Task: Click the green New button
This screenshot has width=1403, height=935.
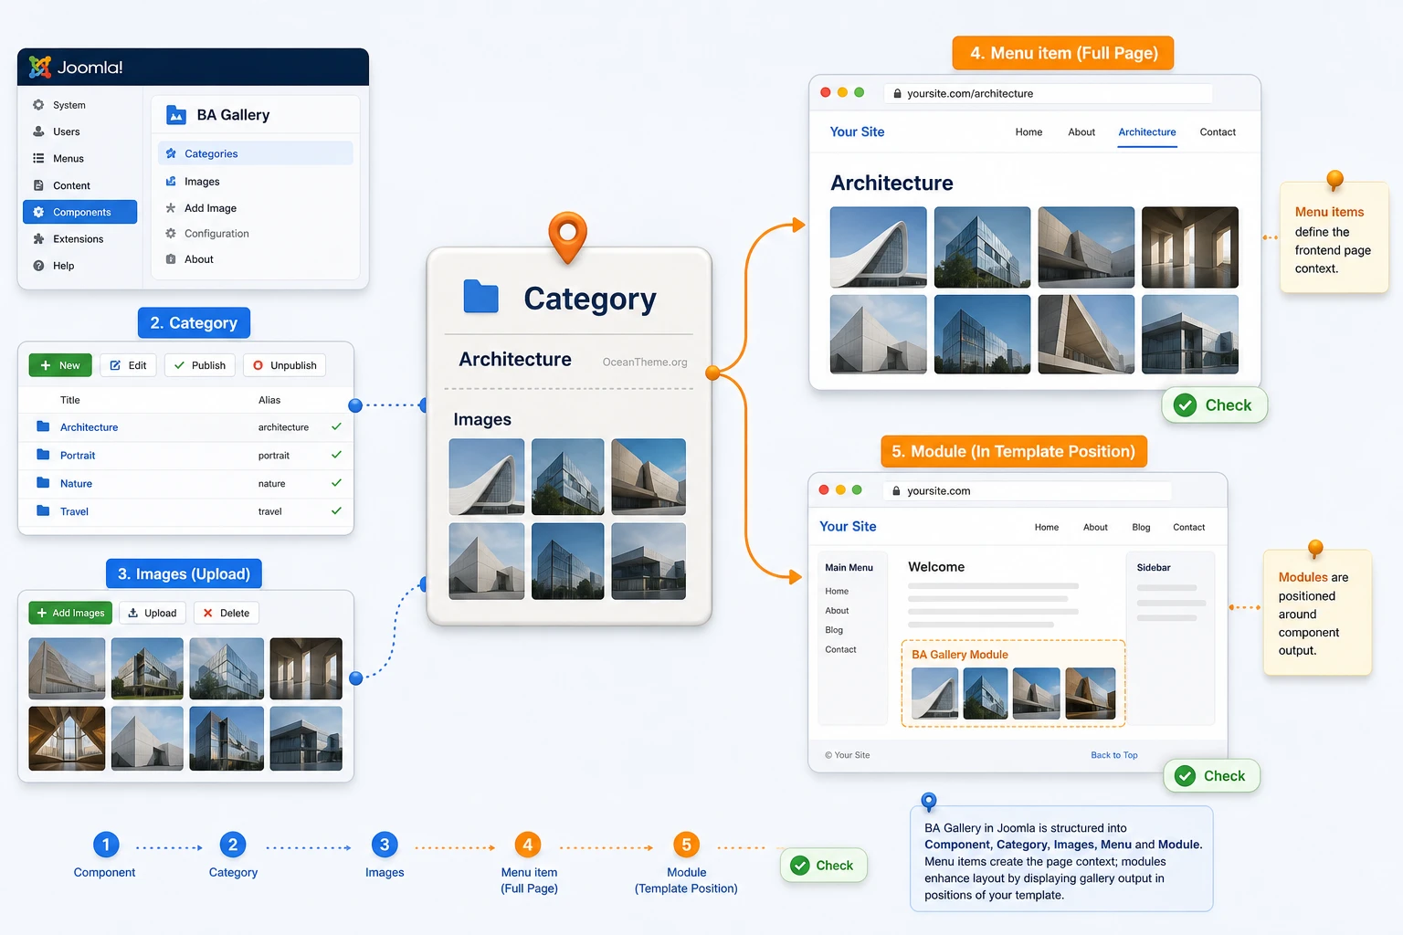Action: point(60,365)
